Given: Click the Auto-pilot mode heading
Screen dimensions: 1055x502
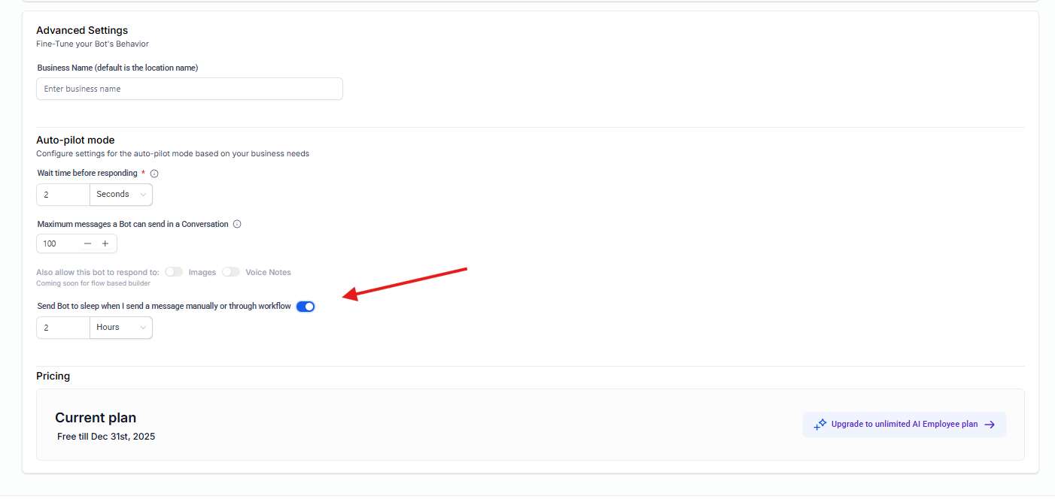Looking at the screenshot, I should pyautogui.click(x=75, y=140).
